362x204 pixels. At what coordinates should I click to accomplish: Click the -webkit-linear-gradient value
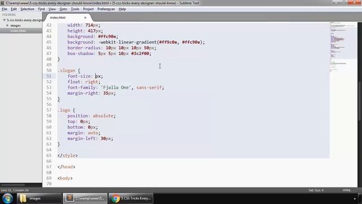coord(151,42)
